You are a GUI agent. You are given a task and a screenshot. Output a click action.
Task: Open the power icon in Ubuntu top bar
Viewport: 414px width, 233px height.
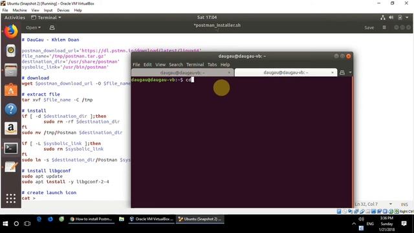click(400, 17)
